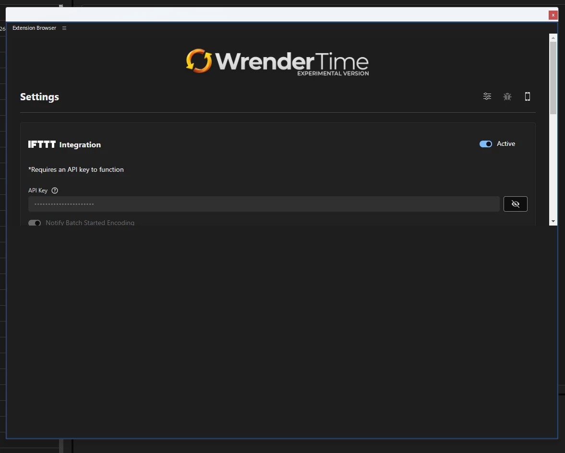Click the scrollbar up arrow
The height and width of the screenshot is (453, 565).
pyautogui.click(x=553, y=38)
